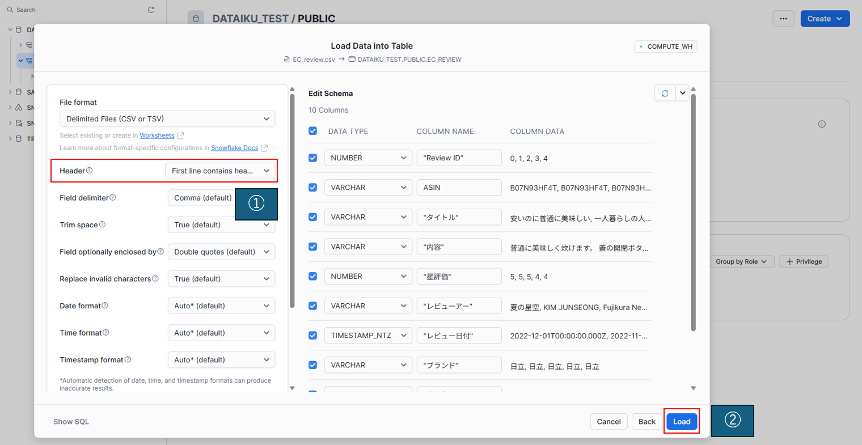Open Field optionally enclosed by dropdown

221,252
